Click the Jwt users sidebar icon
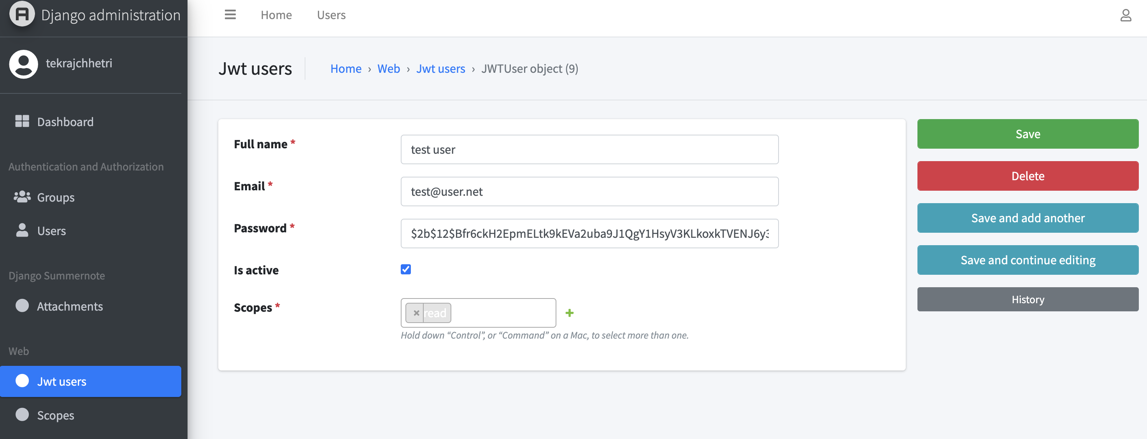The height and width of the screenshot is (439, 1147). [x=22, y=381]
